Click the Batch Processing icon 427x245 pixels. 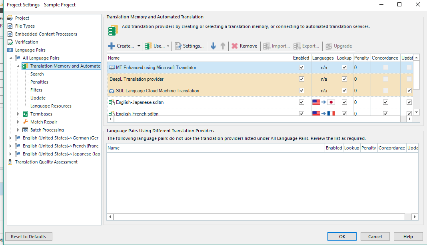pos(25,130)
